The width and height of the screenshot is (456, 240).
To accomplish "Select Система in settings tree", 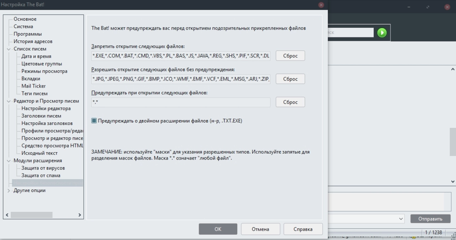I will coord(23,27).
